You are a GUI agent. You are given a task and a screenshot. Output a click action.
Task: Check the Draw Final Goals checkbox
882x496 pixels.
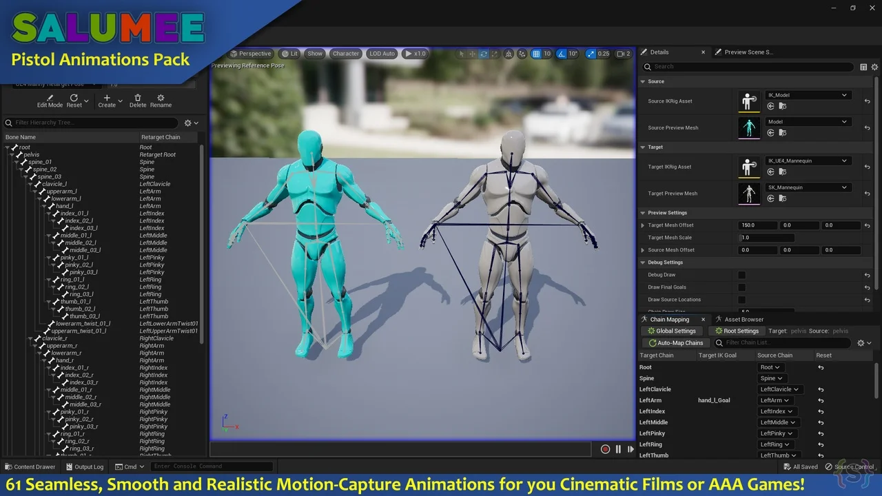[742, 287]
